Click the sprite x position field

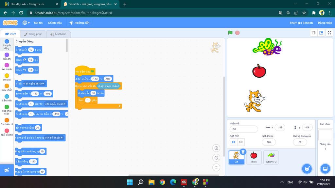280,128
